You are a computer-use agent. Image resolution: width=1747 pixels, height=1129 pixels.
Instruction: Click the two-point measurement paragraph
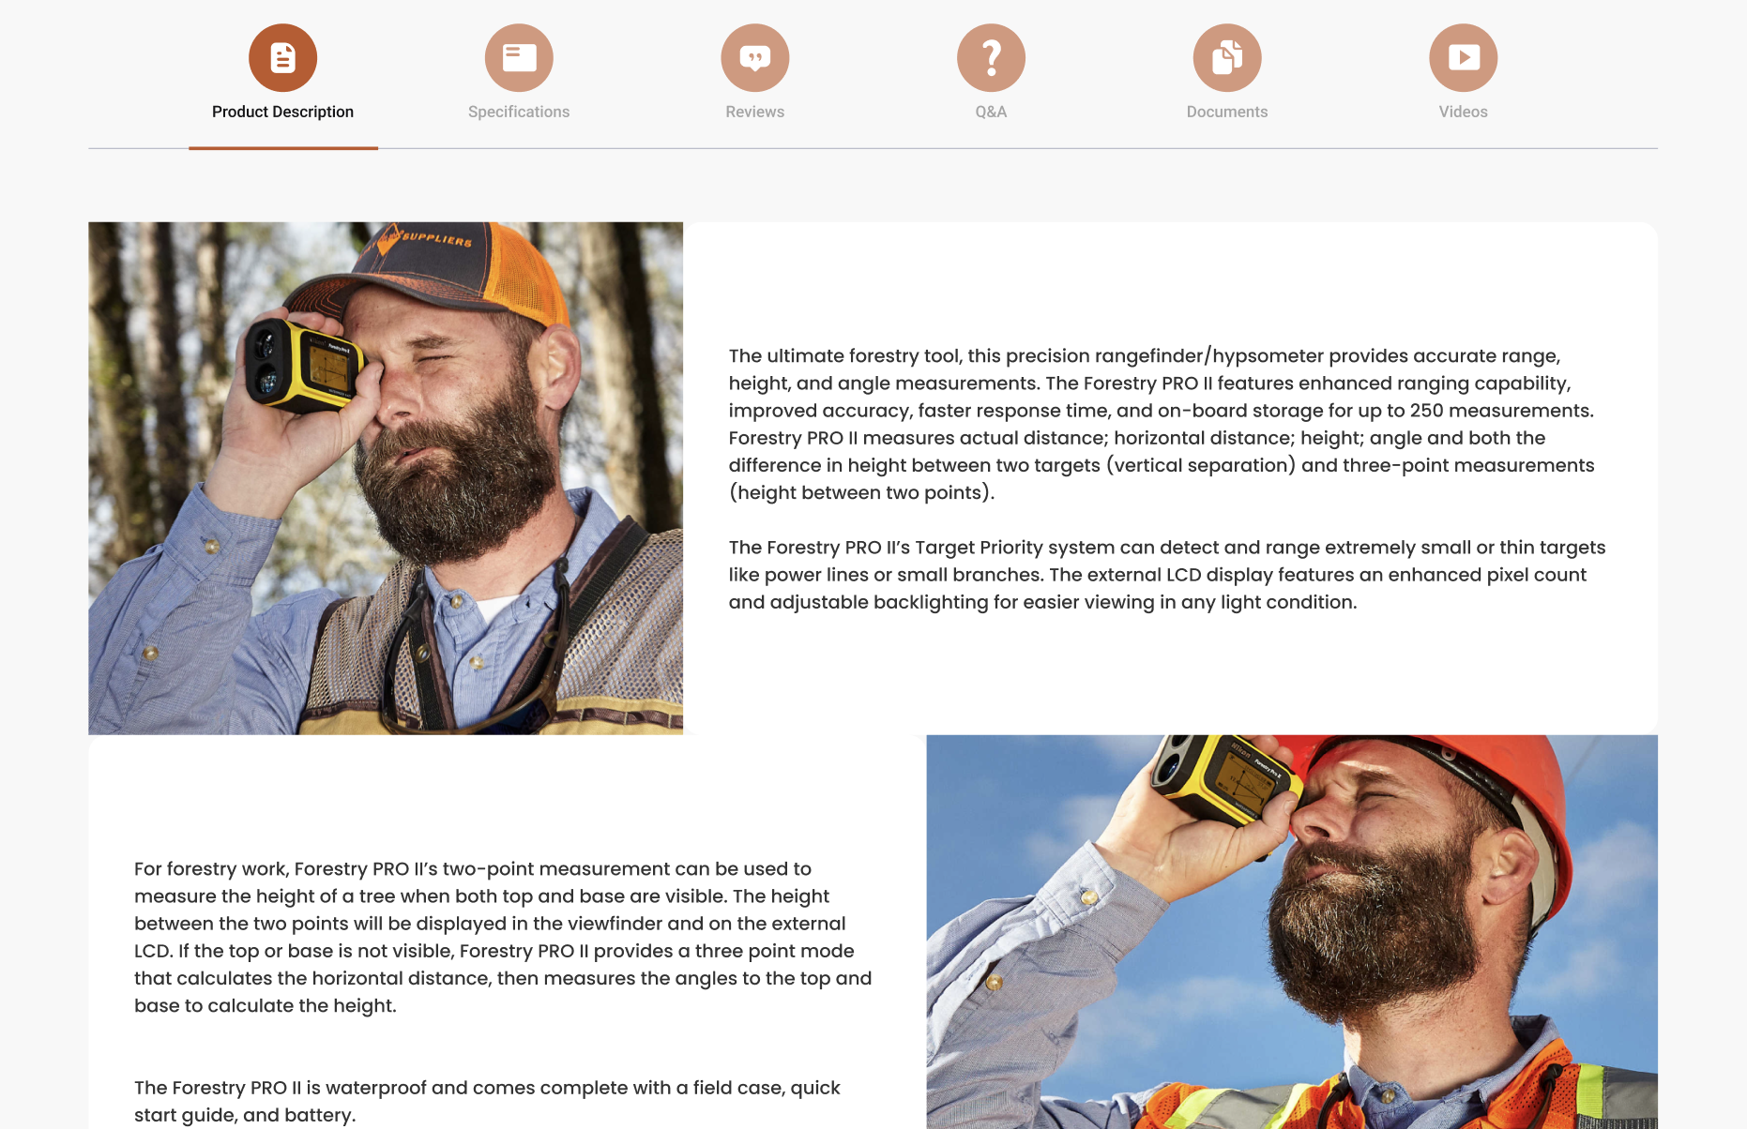[503, 937]
